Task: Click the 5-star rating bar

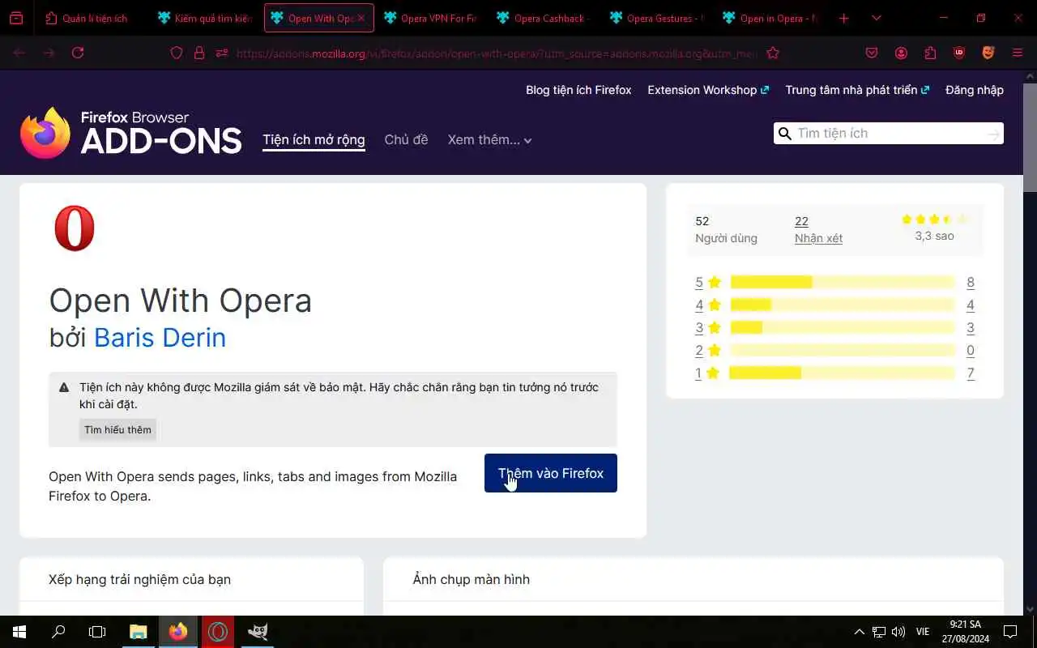Action: coord(843,282)
